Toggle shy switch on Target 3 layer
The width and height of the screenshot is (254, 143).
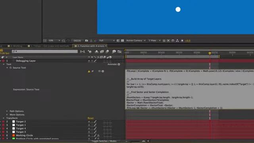pyautogui.click(x=89, y=132)
